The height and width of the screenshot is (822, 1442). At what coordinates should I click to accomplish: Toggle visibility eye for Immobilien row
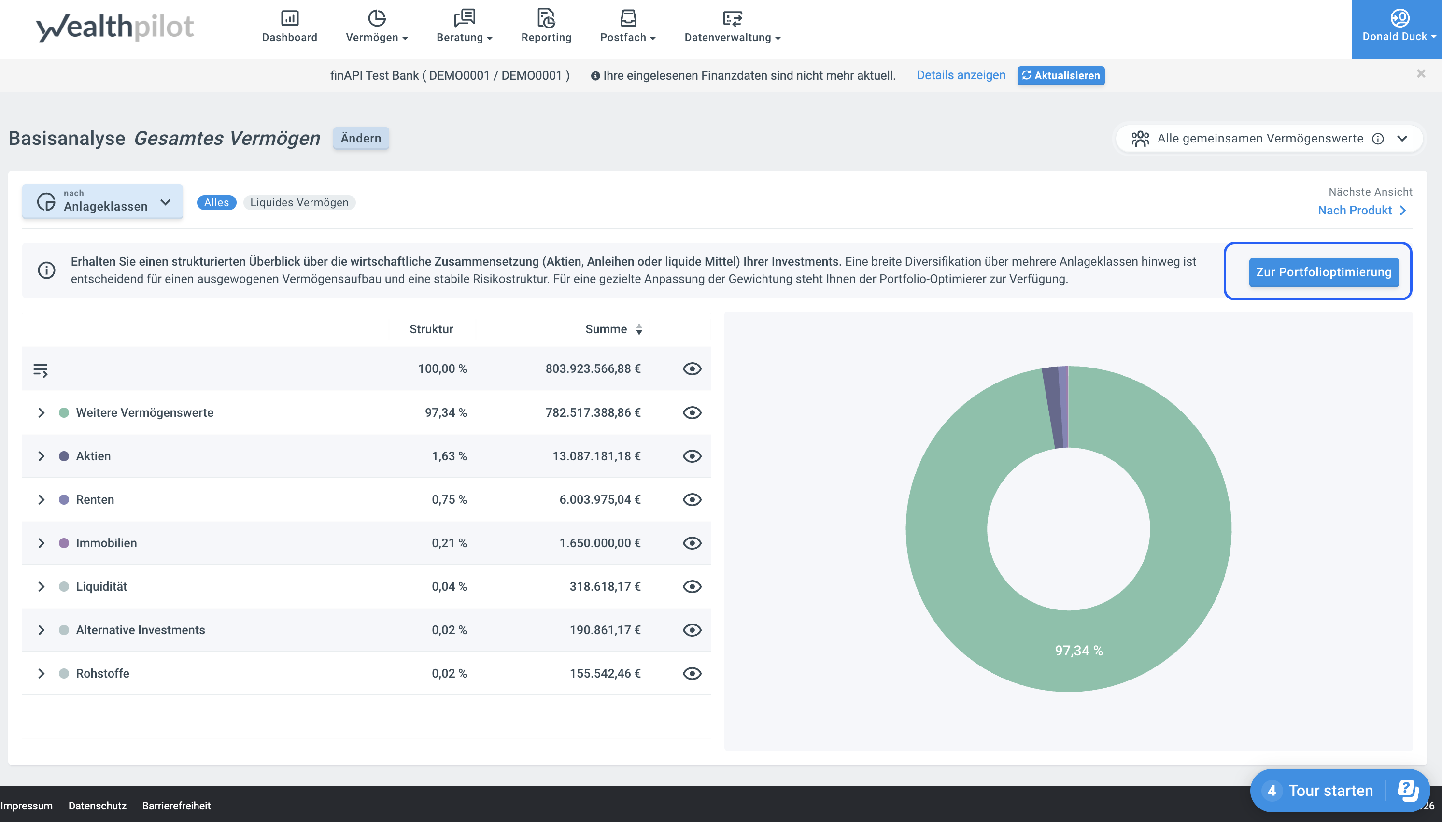coord(692,543)
